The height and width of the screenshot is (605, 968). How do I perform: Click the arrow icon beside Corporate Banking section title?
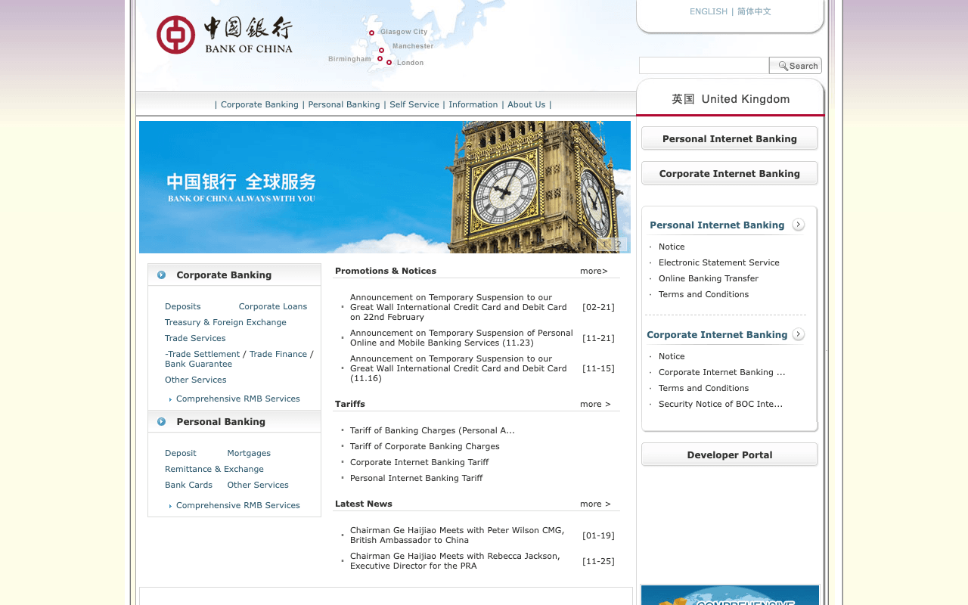point(160,275)
